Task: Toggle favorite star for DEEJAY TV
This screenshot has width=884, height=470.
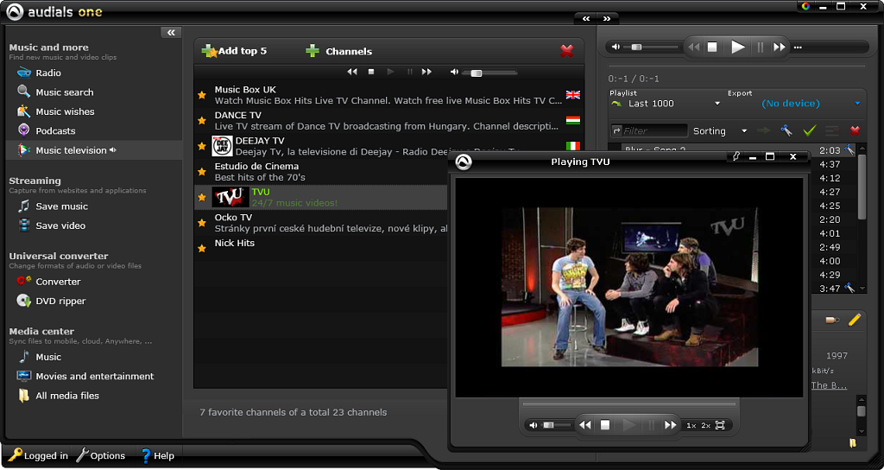Action: click(x=202, y=146)
